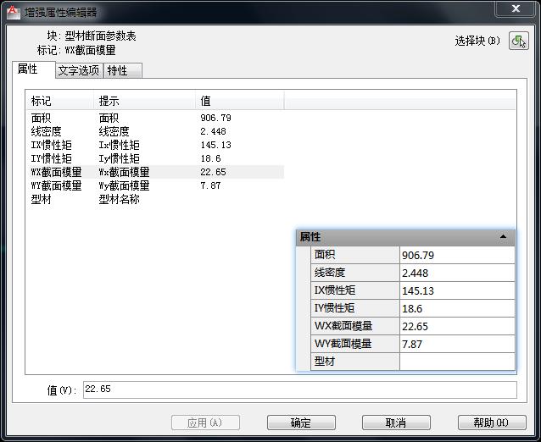Click the select block icon button
The width and height of the screenshot is (541, 442).
[518, 41]
